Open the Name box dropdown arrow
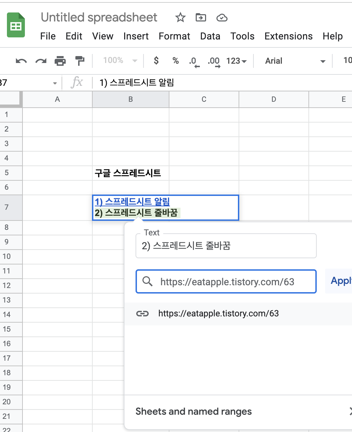The width and height of the screenshot is (352, 432). click(x=55, y=83)
